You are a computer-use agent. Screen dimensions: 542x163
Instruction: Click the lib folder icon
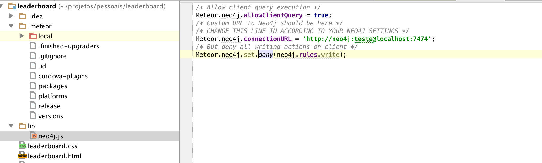tap(23, 126)
